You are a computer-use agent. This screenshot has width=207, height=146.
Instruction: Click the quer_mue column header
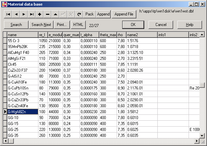71,35
